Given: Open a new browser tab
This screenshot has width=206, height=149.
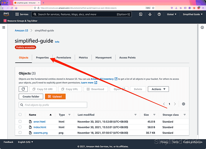Looking at the screenshot, I should point(43,3).
